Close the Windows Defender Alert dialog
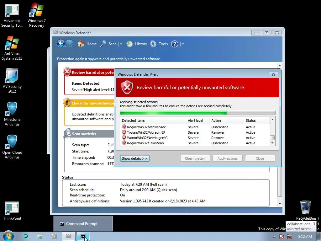Viewport: 321px width, 241px height. 273,74
